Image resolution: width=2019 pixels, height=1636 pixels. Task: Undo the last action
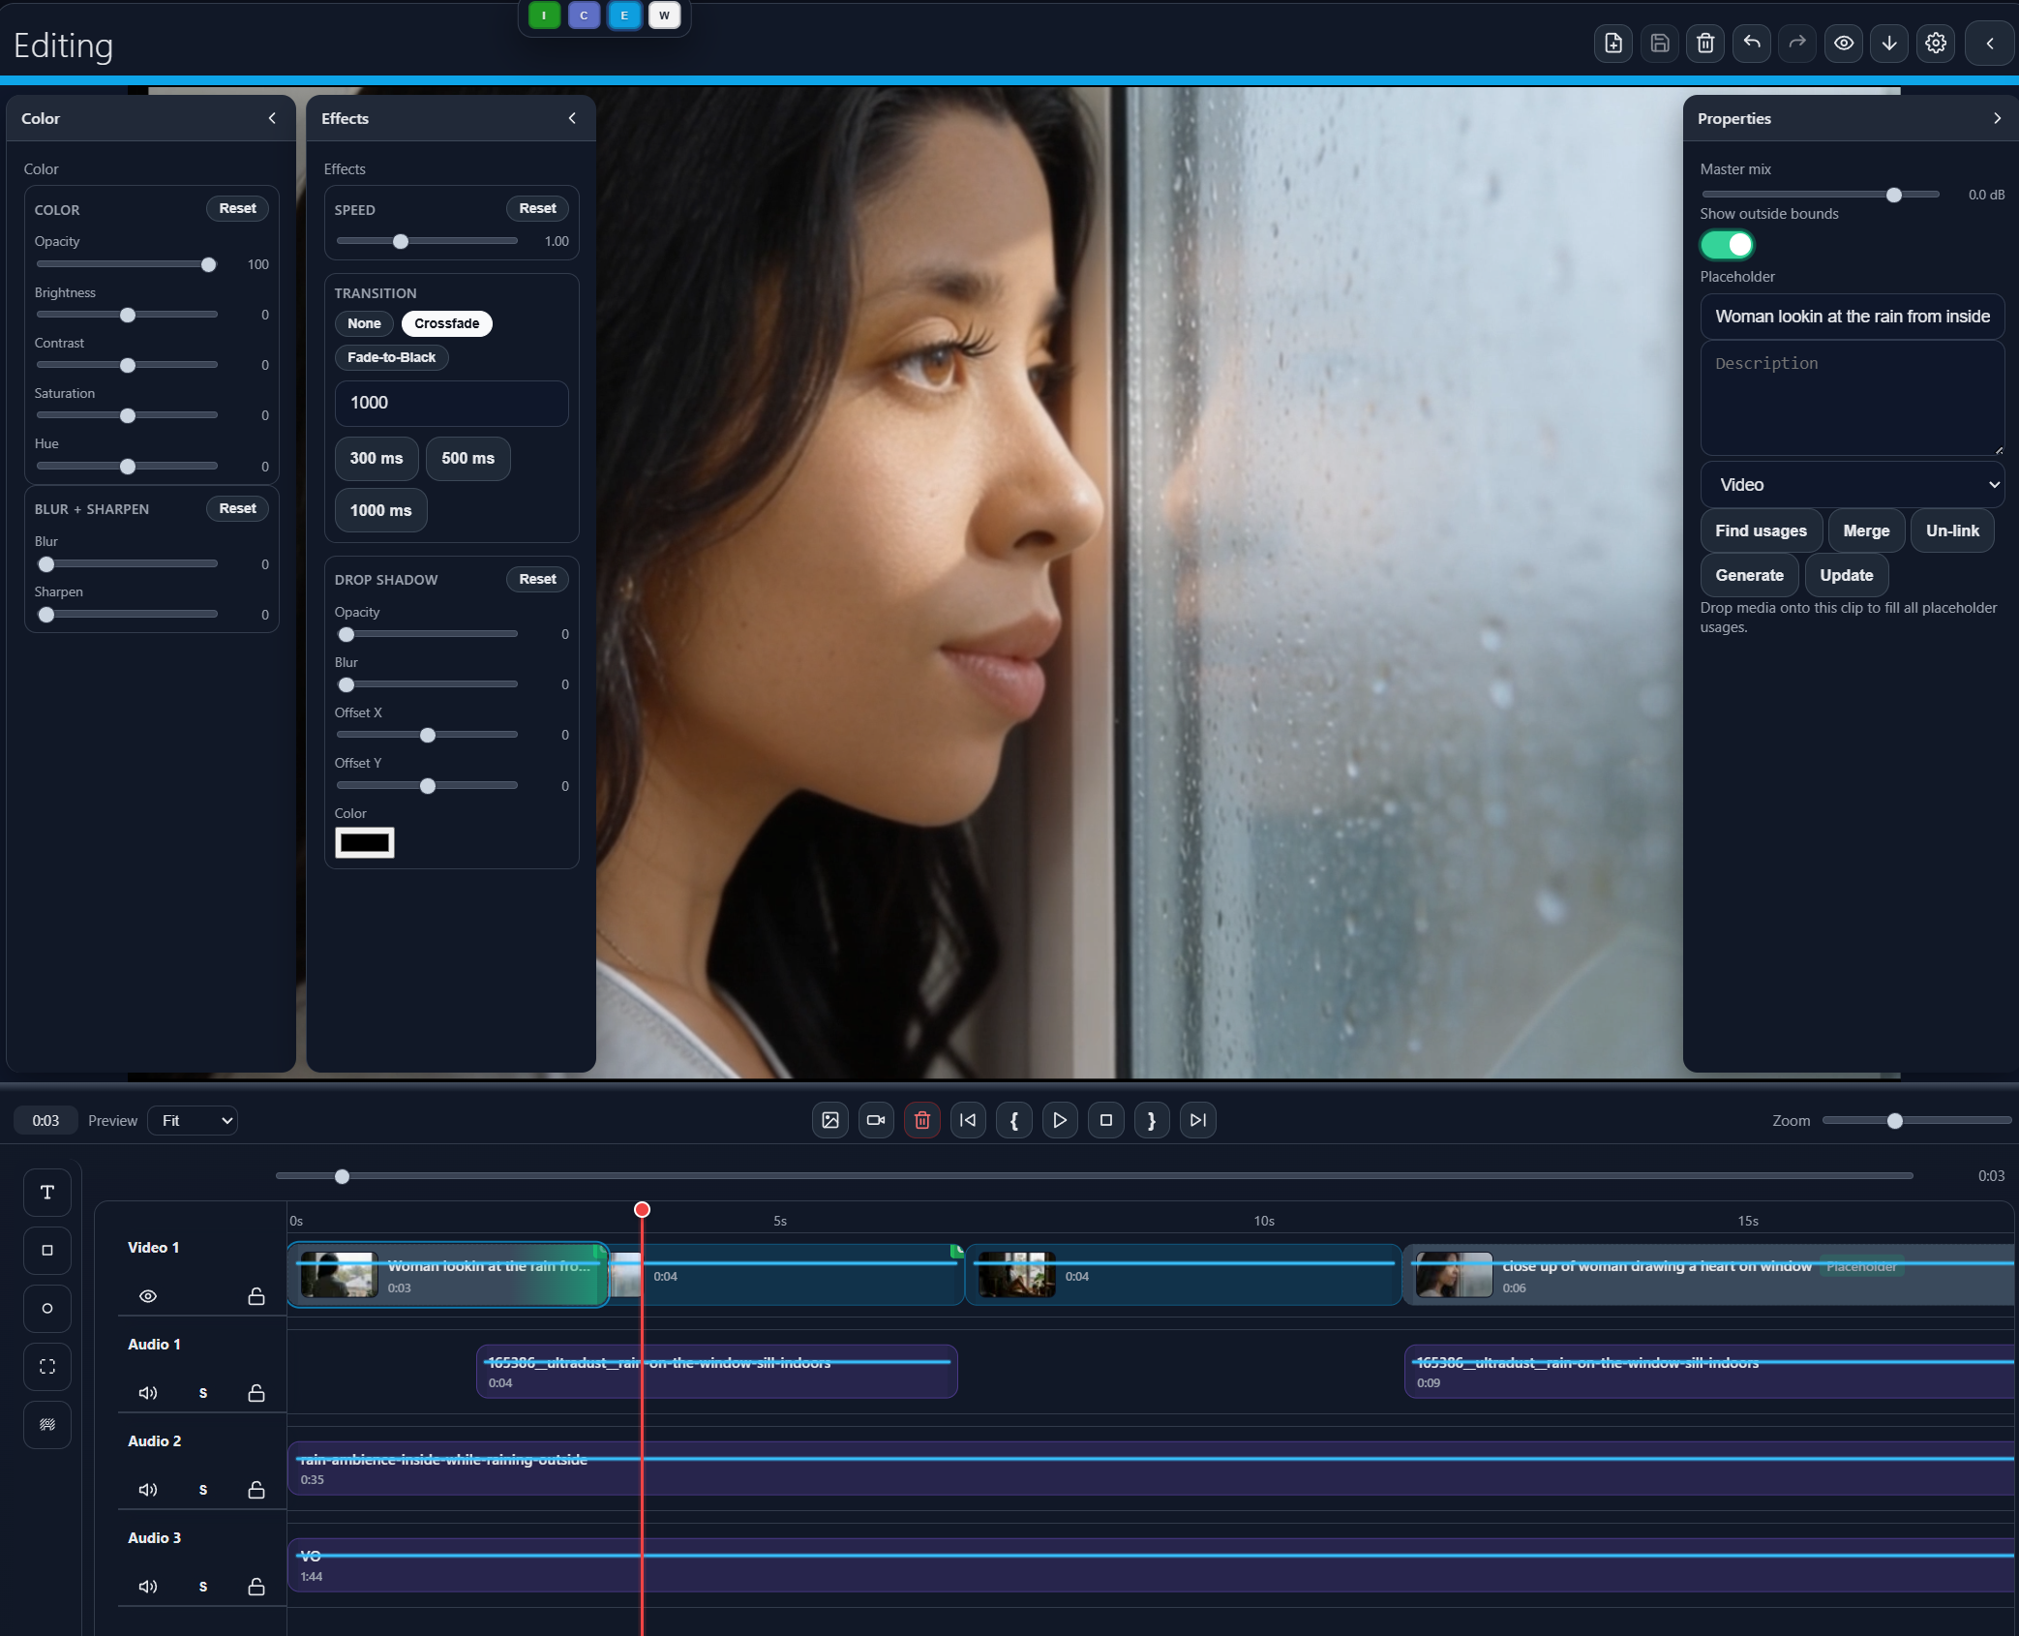1751,43
